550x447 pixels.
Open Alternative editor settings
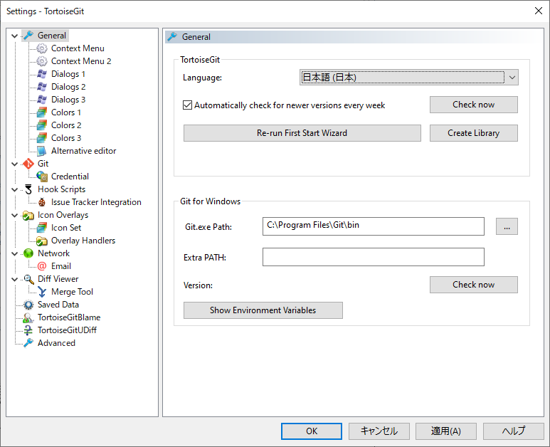83,151
